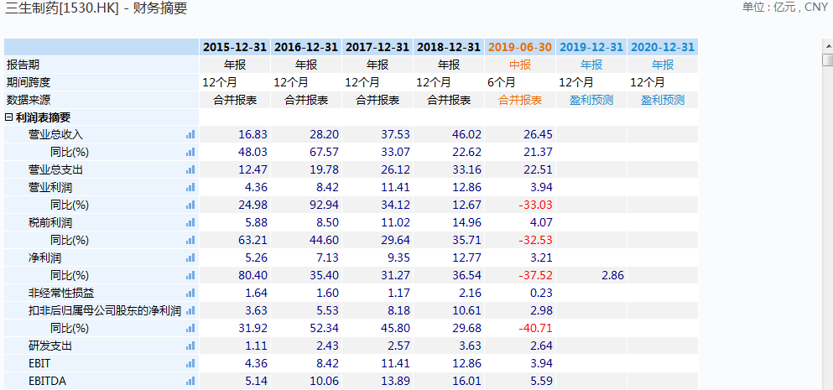Select the 营业总收入 row label
Viewport: 833px width, 390px height.
click(x=55, y=135)
